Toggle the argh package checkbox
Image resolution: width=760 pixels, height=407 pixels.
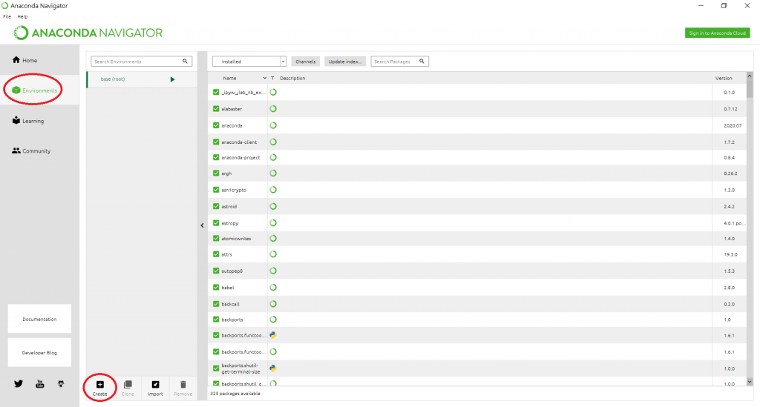point(216,173)
